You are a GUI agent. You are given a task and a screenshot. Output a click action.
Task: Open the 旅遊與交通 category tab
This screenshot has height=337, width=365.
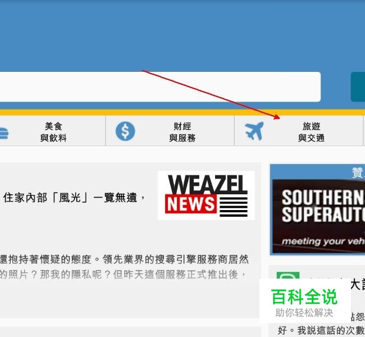point(299,131)
